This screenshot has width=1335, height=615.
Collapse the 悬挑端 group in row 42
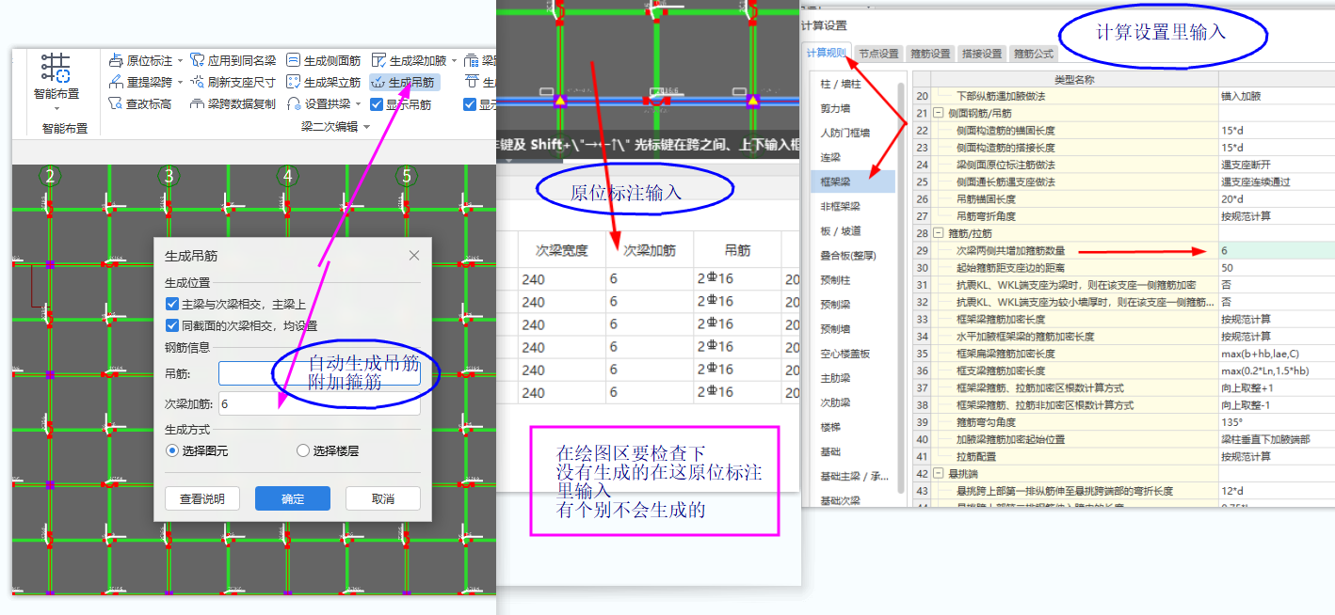pyautogui.click(x=939, y=474)
